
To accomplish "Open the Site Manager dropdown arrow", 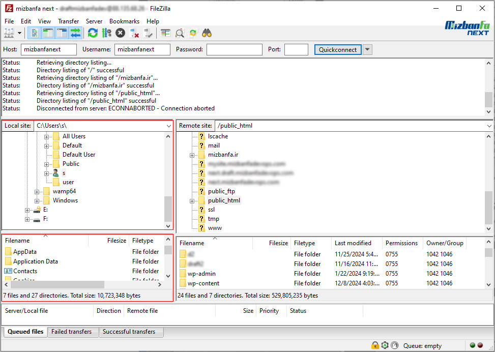I will [x=19, y=33].
